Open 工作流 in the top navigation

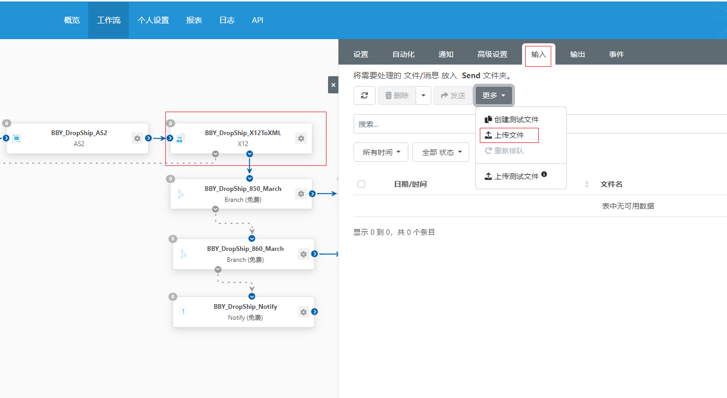(x=108, y=20)
